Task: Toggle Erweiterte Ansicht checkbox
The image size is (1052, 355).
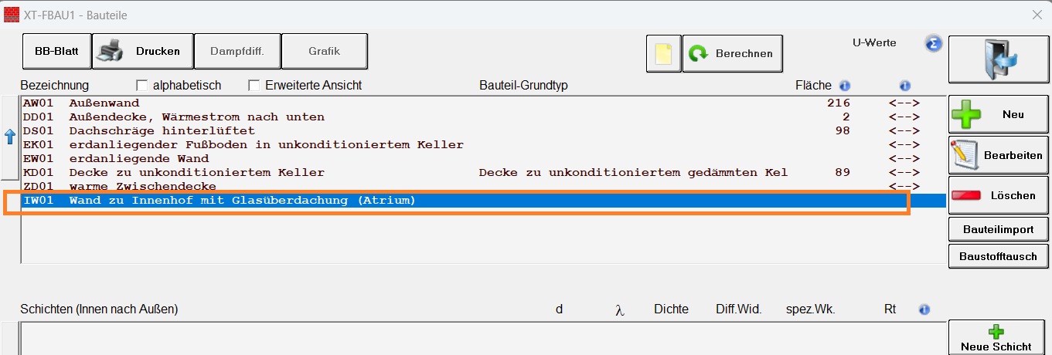Action: point(254,85)
